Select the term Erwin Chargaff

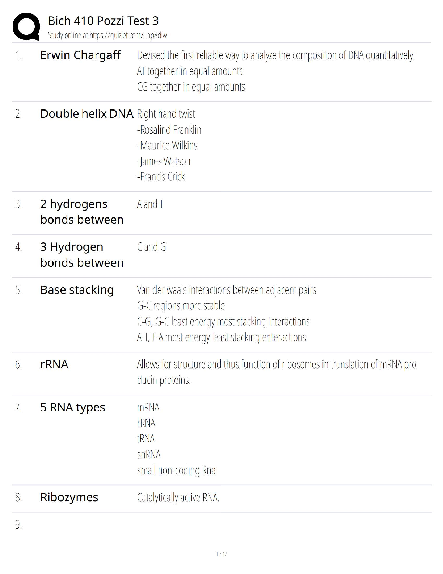tap(80, 55)
